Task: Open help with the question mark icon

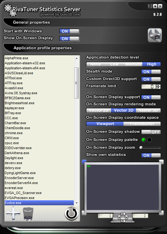Action: tap(150, 6)
